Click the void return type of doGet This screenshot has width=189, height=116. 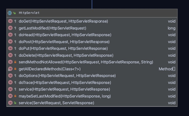[172, 21]
